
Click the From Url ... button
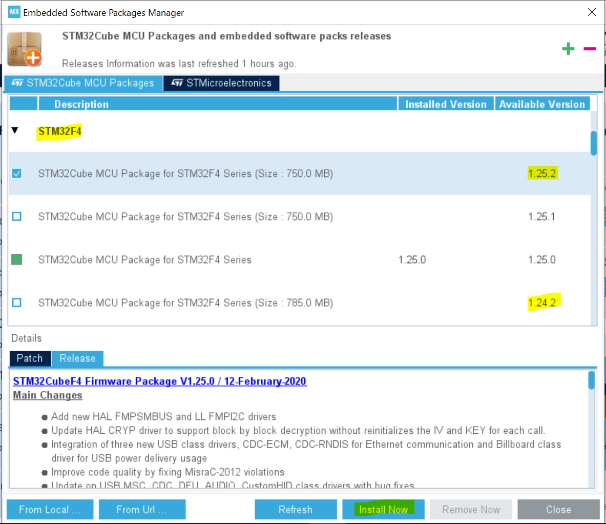[142, 509]
